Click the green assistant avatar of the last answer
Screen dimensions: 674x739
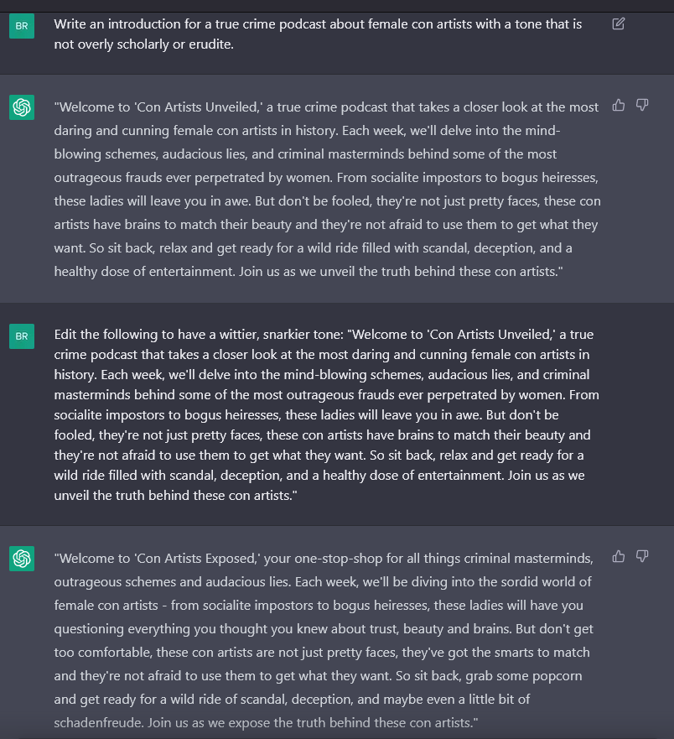pyautogui.click(x=22, y=557)
